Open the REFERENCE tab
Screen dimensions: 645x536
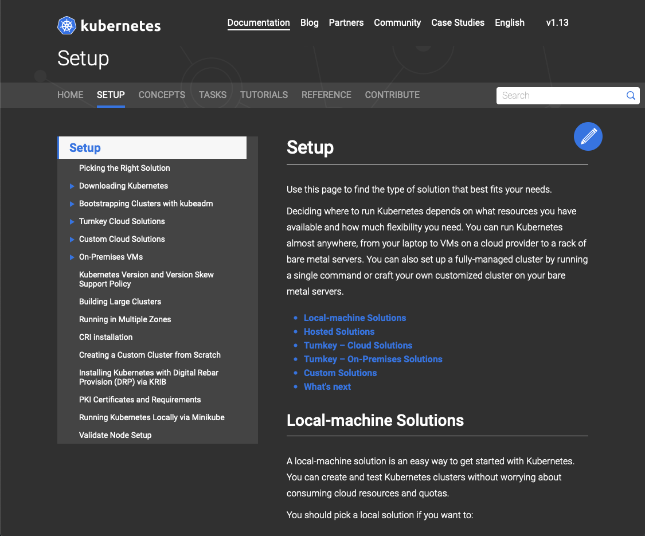coord(326,95)
